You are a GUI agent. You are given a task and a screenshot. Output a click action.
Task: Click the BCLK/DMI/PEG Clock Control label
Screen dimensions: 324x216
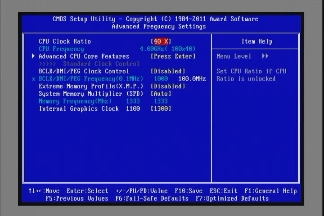tap(84, 71)
